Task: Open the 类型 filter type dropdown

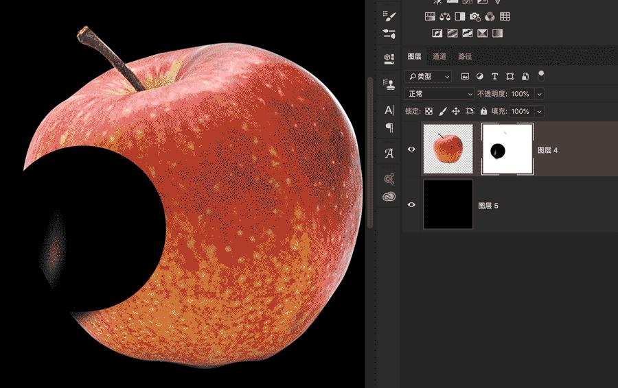Action: (428, 76)
